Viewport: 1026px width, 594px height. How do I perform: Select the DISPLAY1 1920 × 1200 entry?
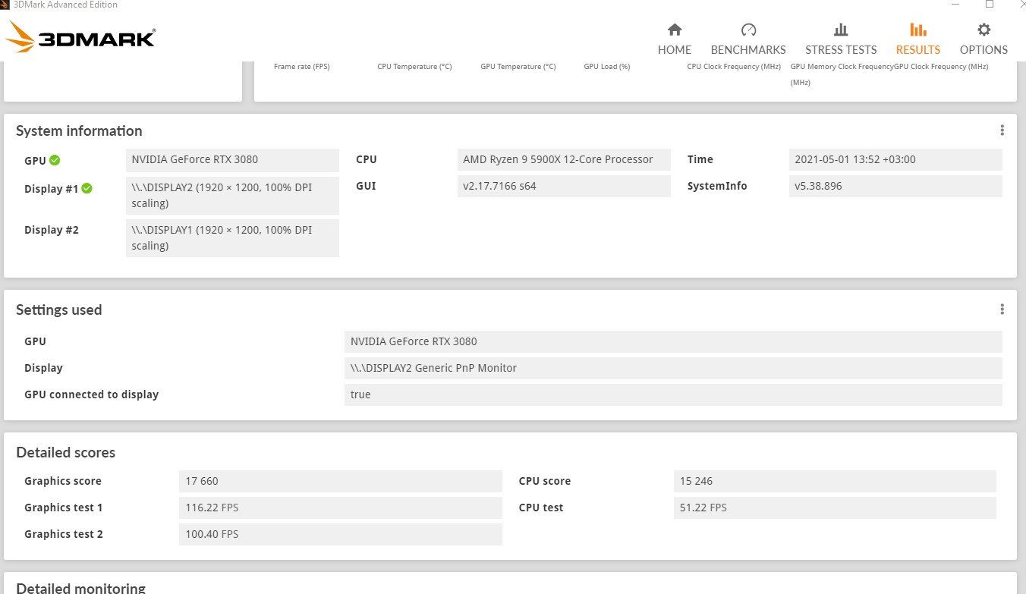pos(232,238)
